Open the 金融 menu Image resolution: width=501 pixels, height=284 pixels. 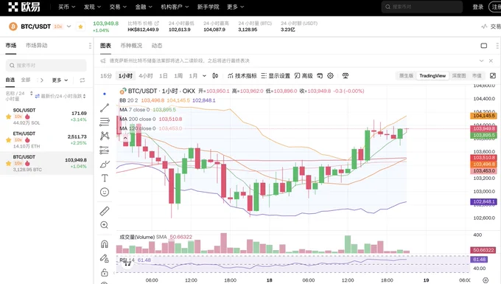tap(144, 7)
